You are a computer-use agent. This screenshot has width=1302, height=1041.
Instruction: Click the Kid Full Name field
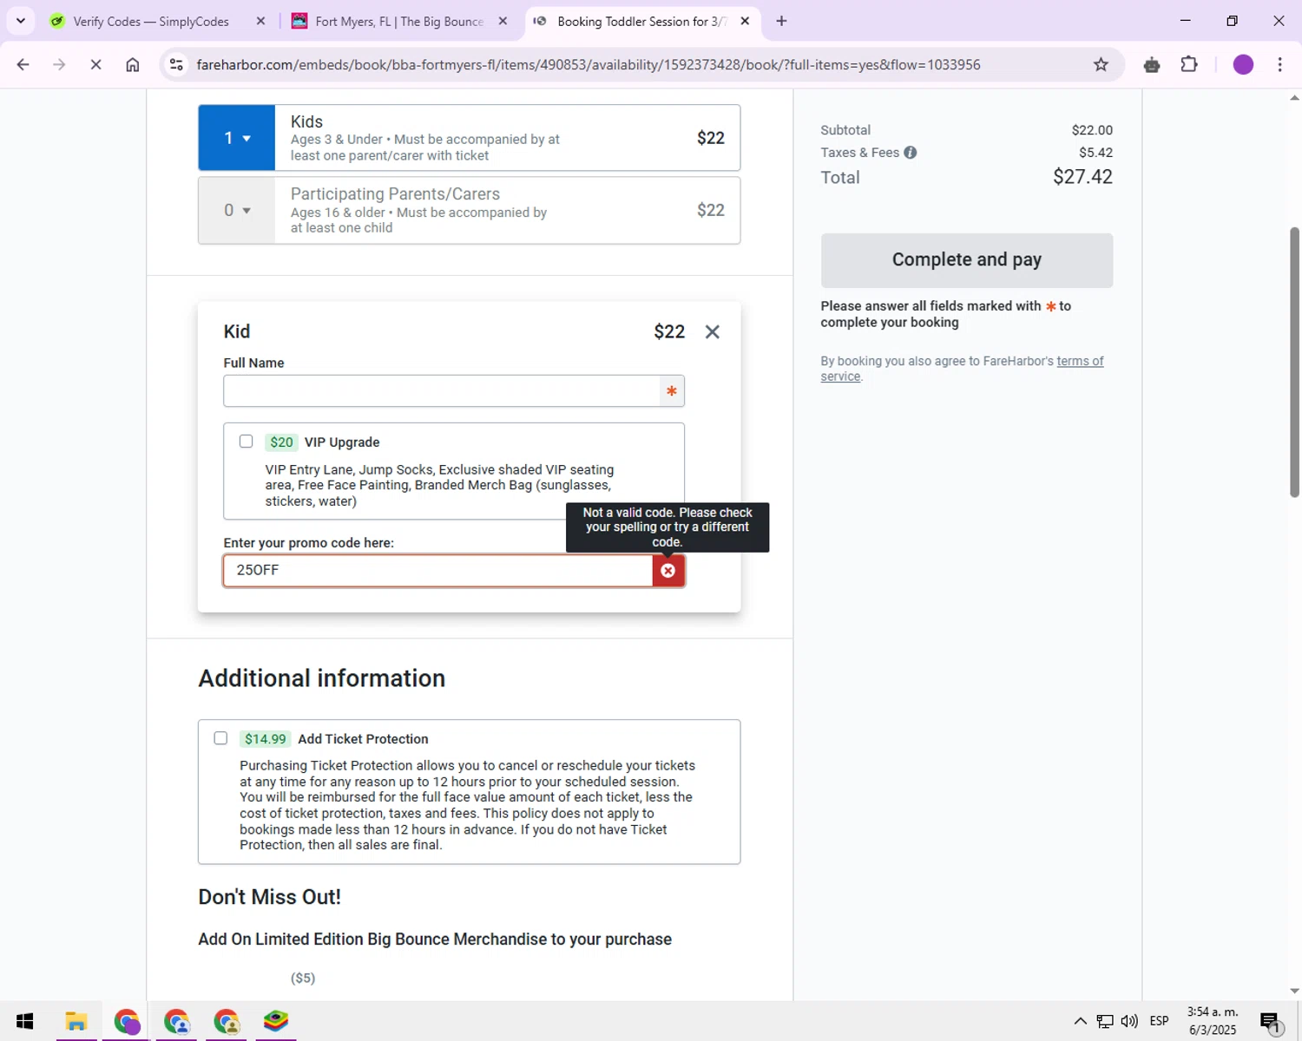453,391
